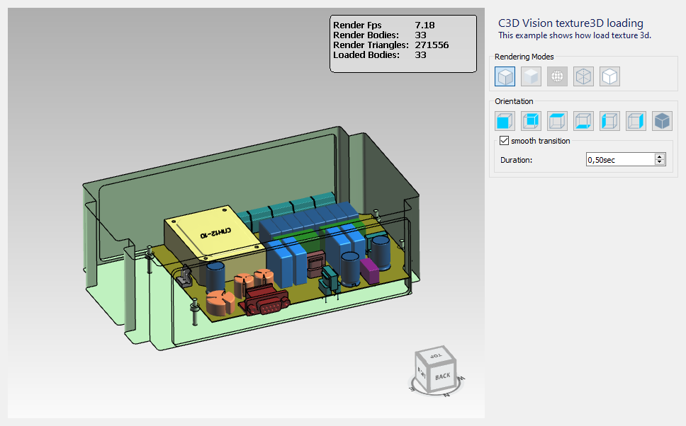Orient view to the bottom face
Image resolution: width=686 pixels, height=426 pixels.
pos(584,121)
